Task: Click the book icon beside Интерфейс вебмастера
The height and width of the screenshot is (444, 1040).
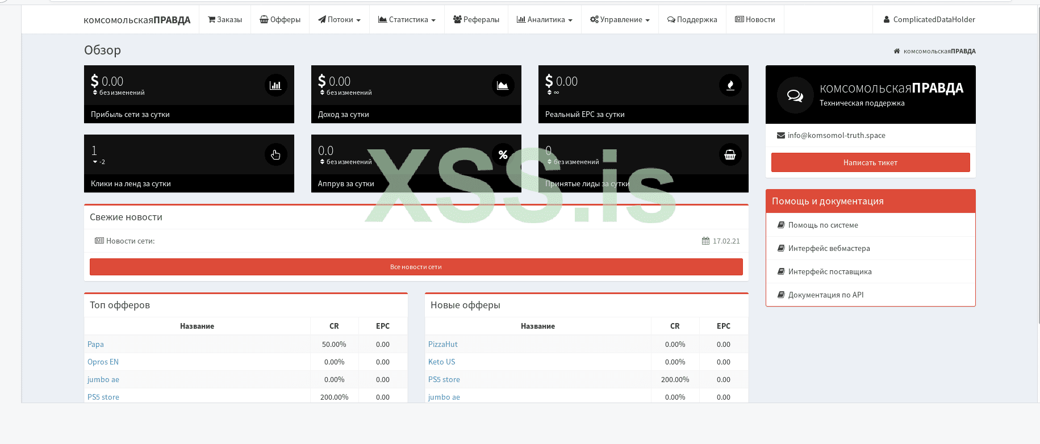Action: coord(781,248)
